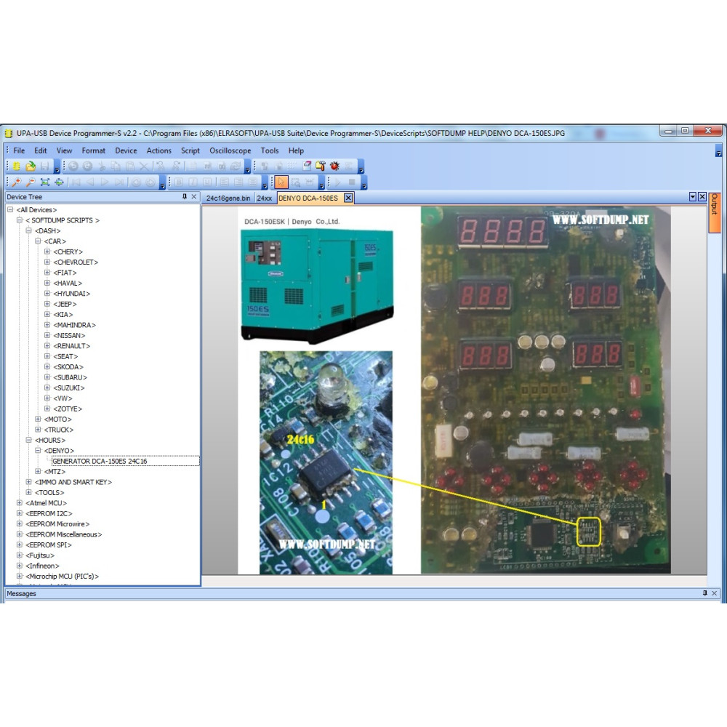Open the zoom toolbar options dropdown
Viewport: 727px width, 727px height.
click(x=162, y=183)
